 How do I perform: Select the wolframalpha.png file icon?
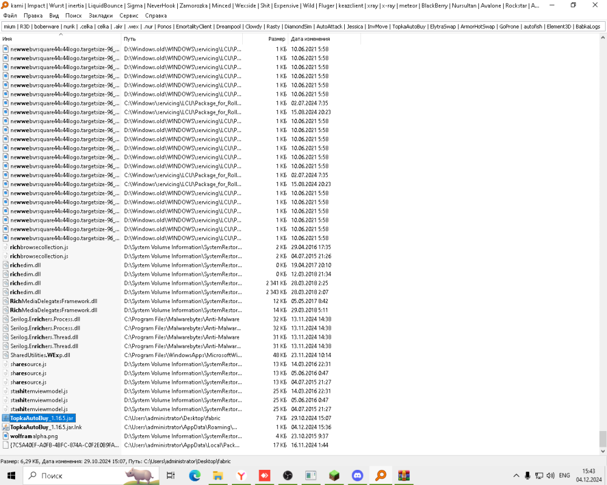pyautogui.click(x=5, y=436)
